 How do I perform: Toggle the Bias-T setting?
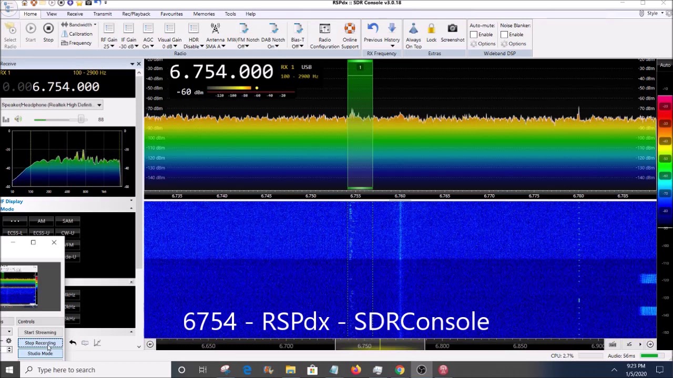[298, 37]
